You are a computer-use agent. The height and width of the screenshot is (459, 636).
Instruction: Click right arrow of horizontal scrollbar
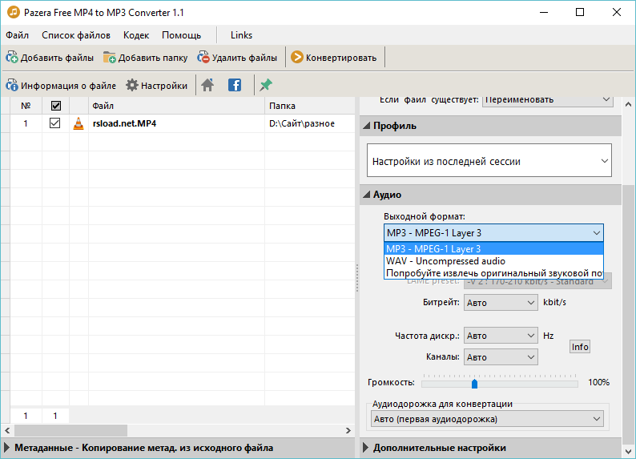coord(348,430)
